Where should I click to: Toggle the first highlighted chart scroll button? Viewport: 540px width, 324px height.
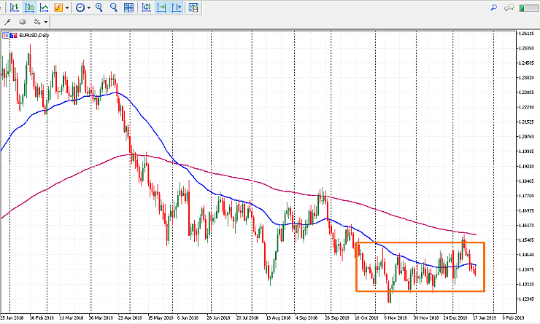click(162, 8)
